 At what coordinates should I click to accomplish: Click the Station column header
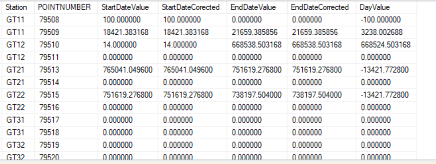point(18,7)
